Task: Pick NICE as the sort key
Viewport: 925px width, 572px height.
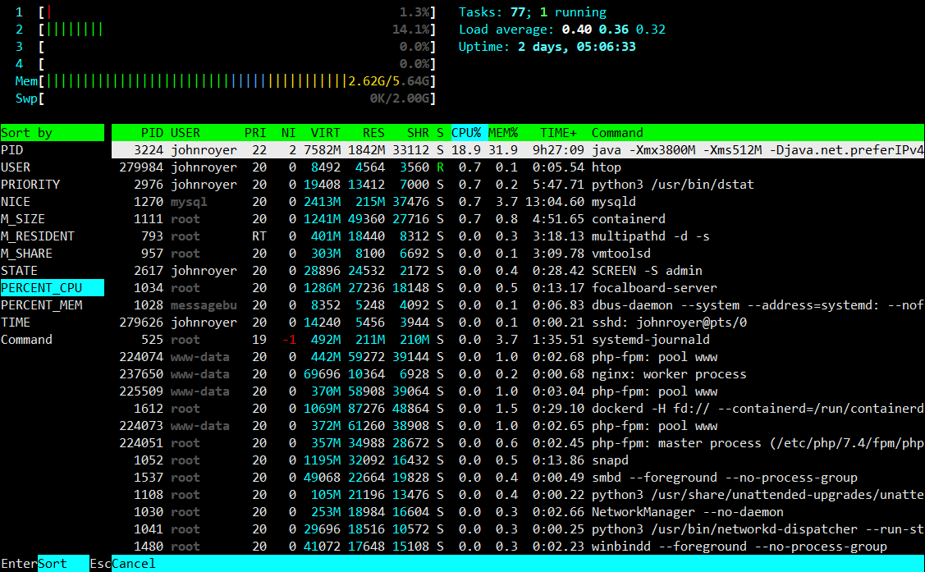Action: point(52,202)
